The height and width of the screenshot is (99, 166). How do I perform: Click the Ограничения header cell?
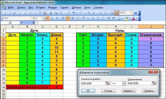click(x=151, y=35)
